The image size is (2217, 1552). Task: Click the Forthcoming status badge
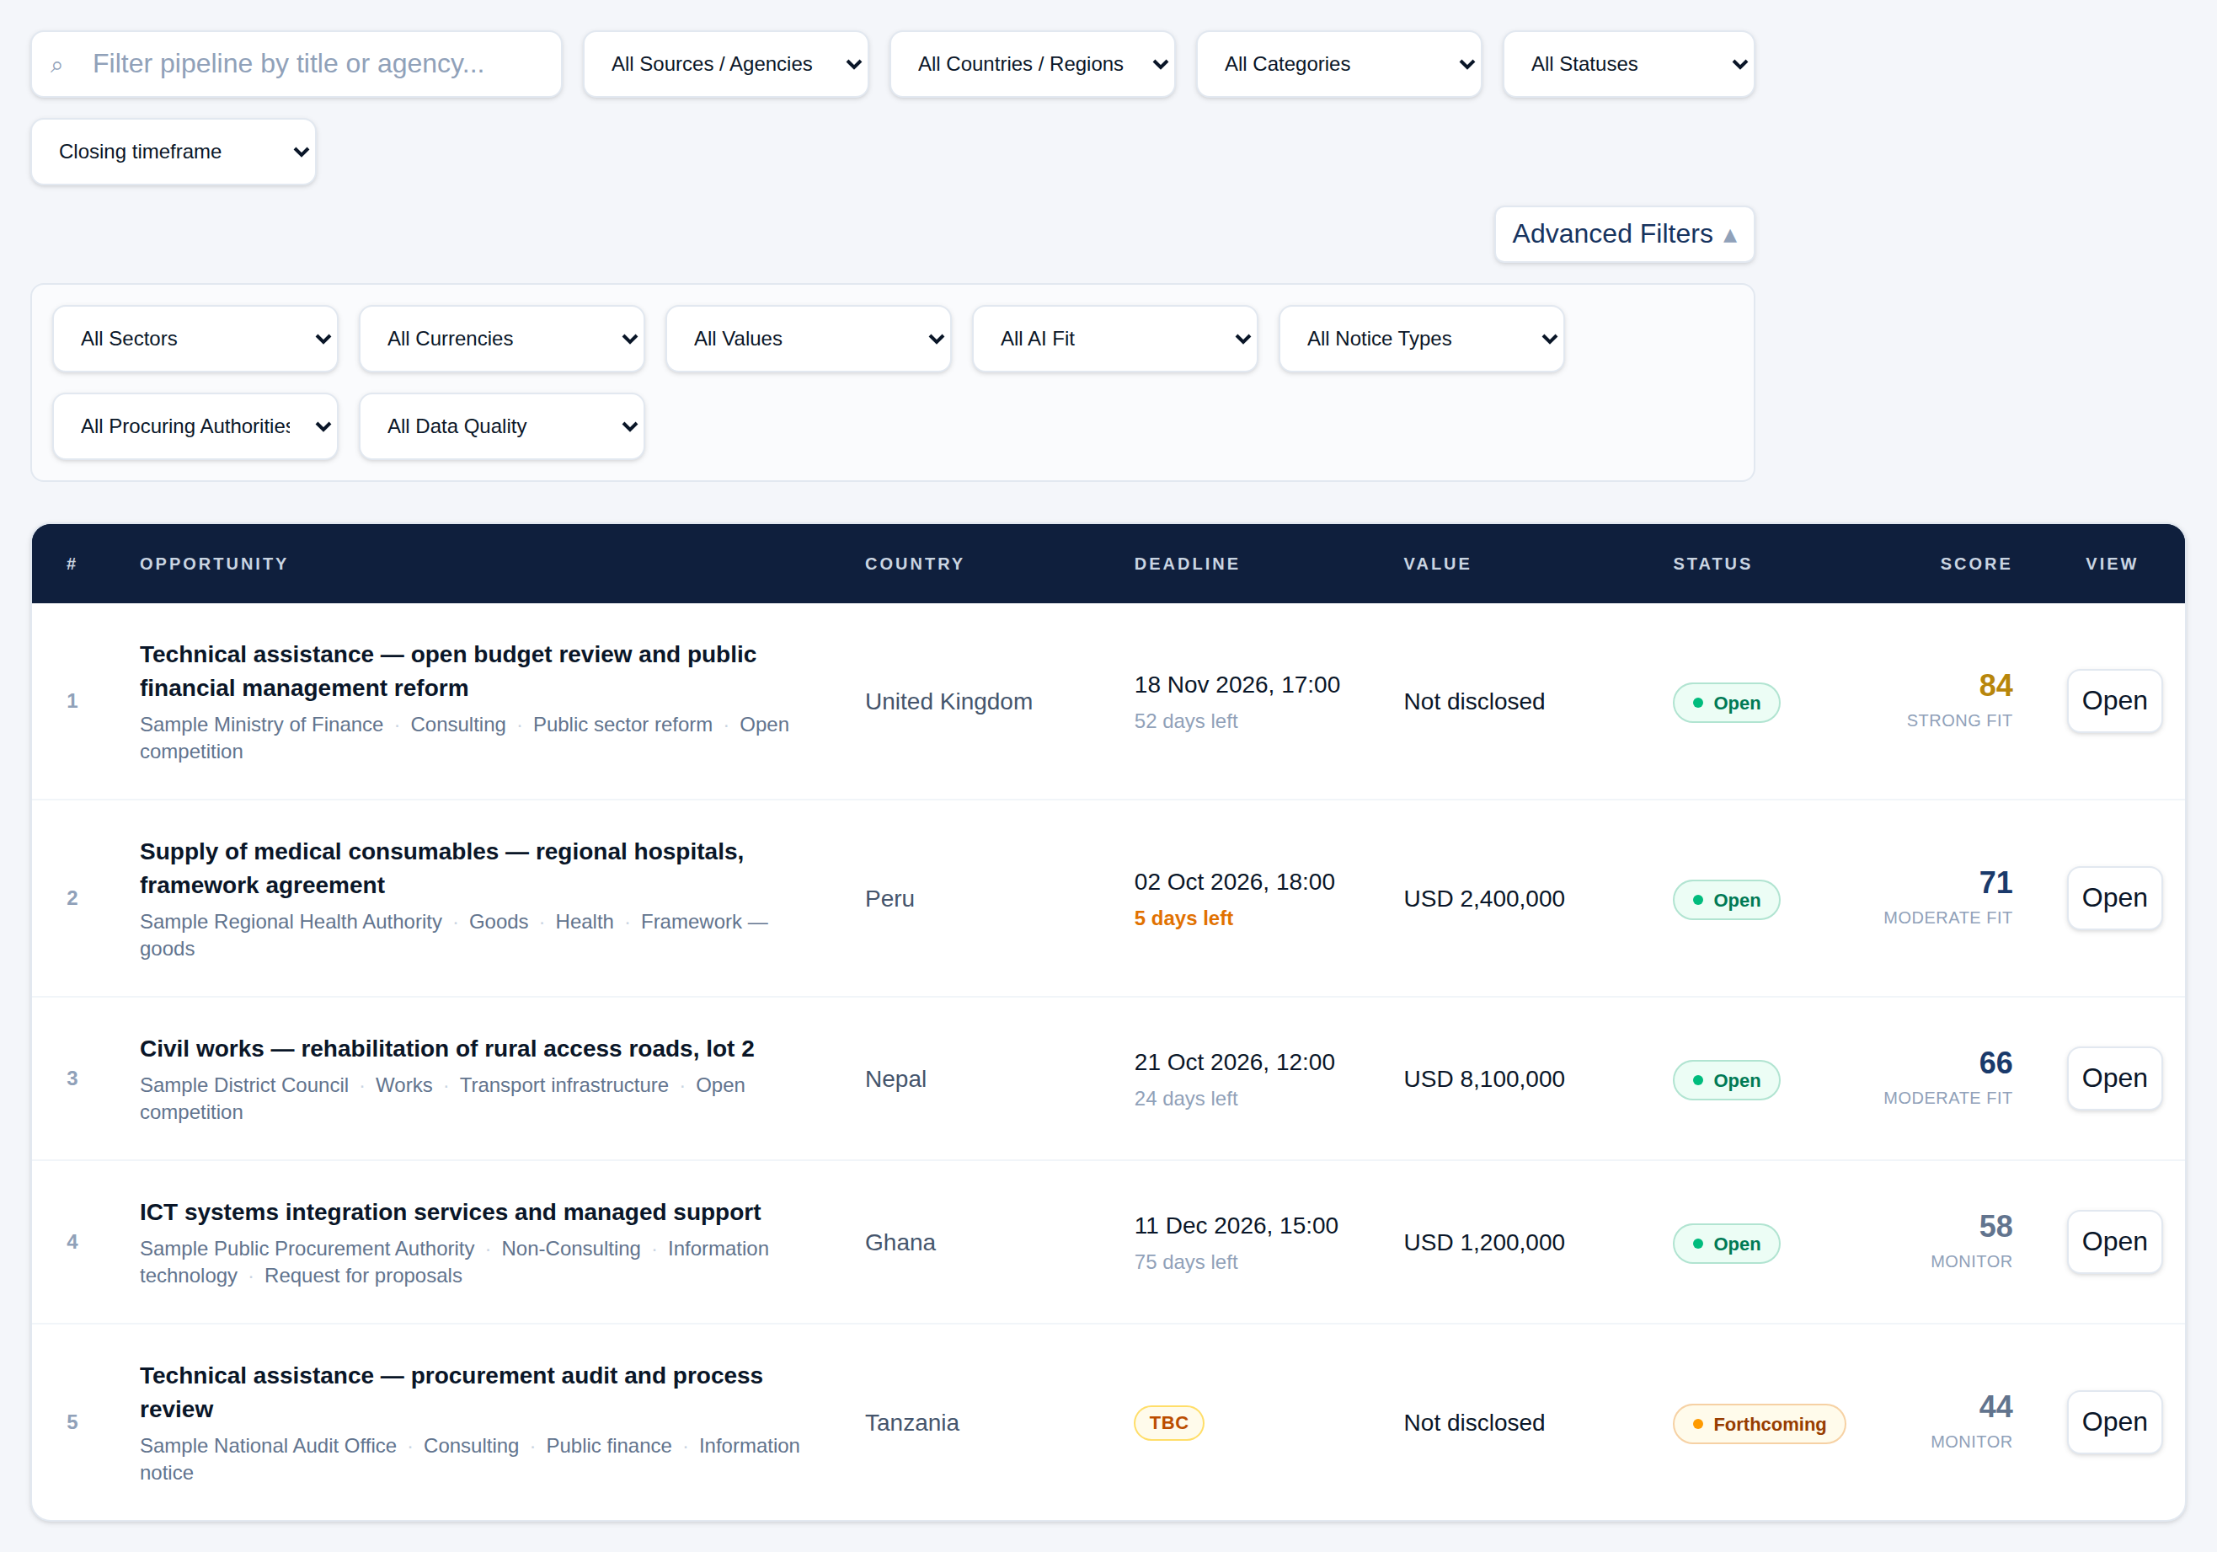click(x=1758, y=1425)
